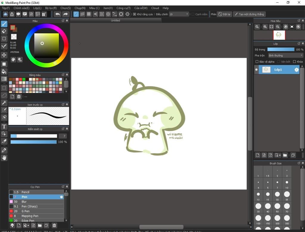This screenshot has height=232, width=305.
Task: Select the Brush tool in left toolbar
Action: [4, 24]
